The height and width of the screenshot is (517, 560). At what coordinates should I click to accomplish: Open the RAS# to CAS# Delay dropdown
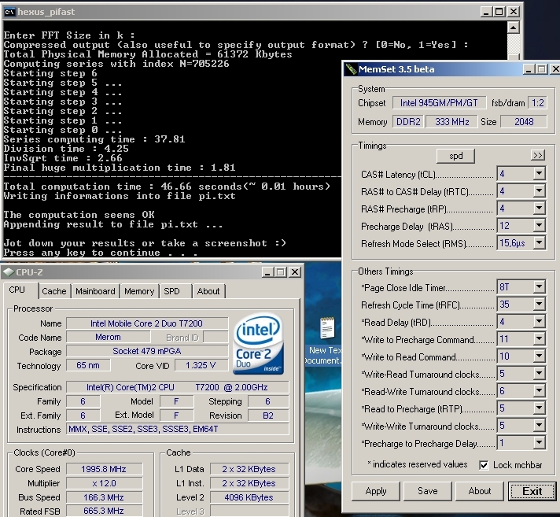tap(539, 191)
